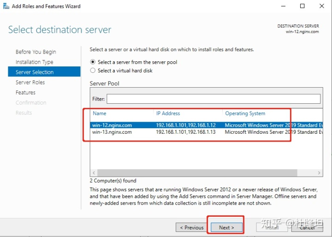Screen dimensions: 332x237
Task: Maximize the wizard window
Action: (302, 6)
